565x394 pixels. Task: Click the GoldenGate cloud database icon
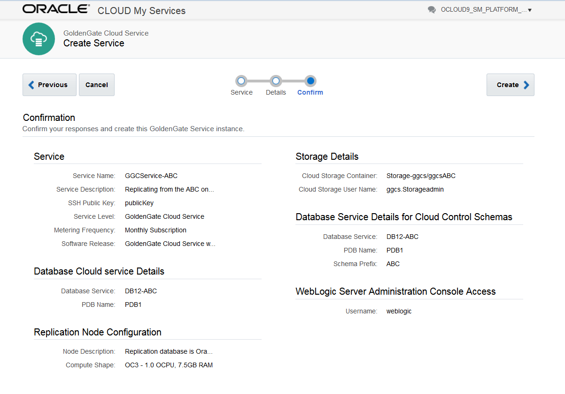39,39
